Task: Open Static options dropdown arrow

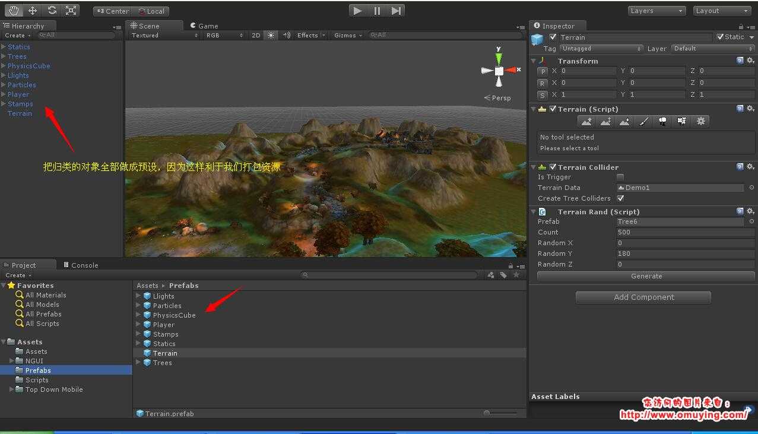Action: click(x=751, y=37)
